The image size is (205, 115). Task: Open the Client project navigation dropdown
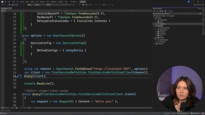(34, 11)
